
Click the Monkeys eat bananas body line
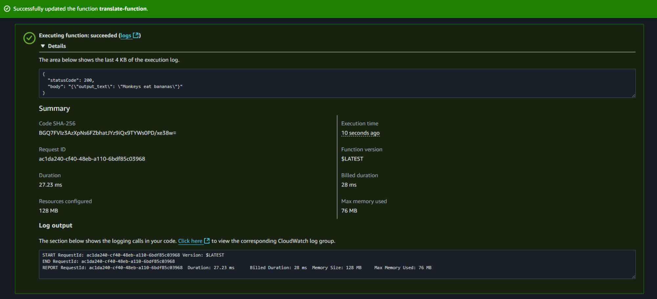115,87
